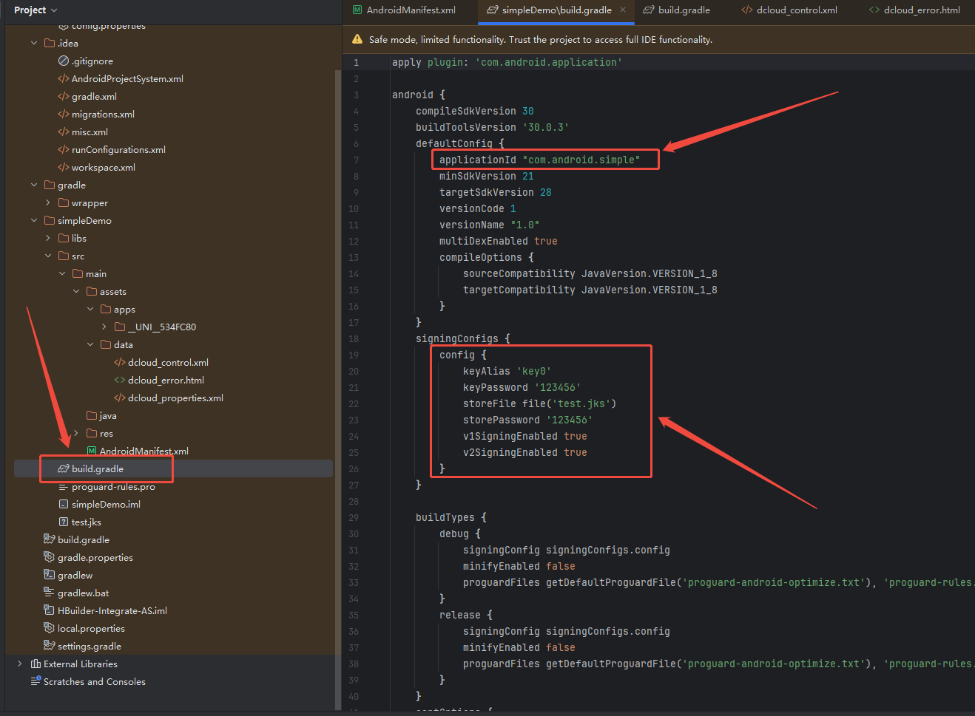Viewport: 975px width, 716px height.
Task: Click the External Libraries icon
Action: (36, 664)
